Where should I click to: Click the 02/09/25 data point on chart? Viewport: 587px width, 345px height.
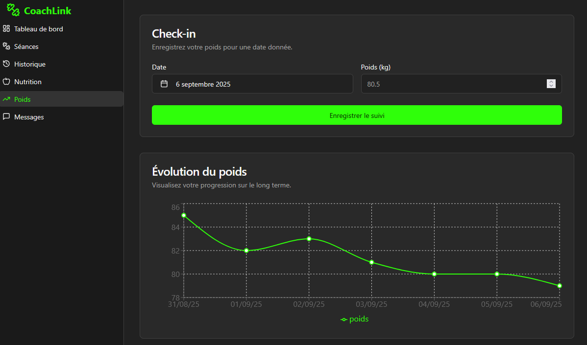309,239
